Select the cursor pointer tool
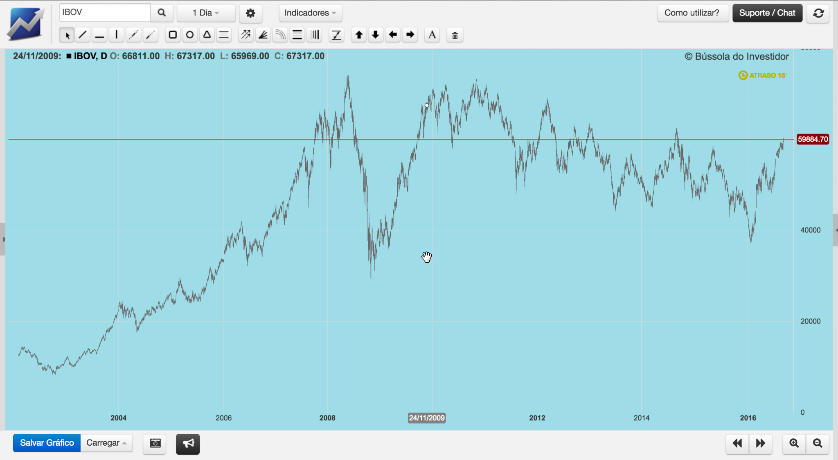The width and height of the screenshot is (838, 460). pyautogui.click(x=67, y=35)
